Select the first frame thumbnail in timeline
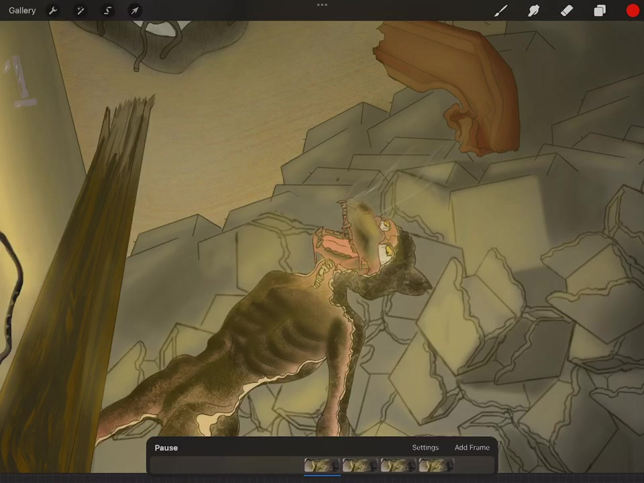Image resolution: width=644 pixels, height=483 pixels. point(322,466)
